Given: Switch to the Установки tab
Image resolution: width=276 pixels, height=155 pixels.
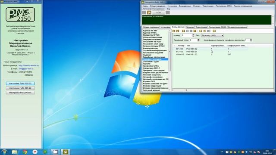Looking at the screenshot, I should pos(166,27).
